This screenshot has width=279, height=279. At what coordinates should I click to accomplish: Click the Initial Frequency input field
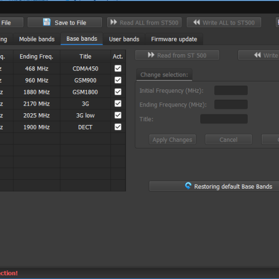click(231, 90)
